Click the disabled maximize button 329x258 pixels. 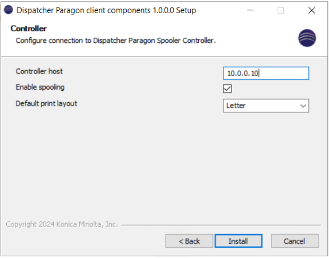coord(280,10)
